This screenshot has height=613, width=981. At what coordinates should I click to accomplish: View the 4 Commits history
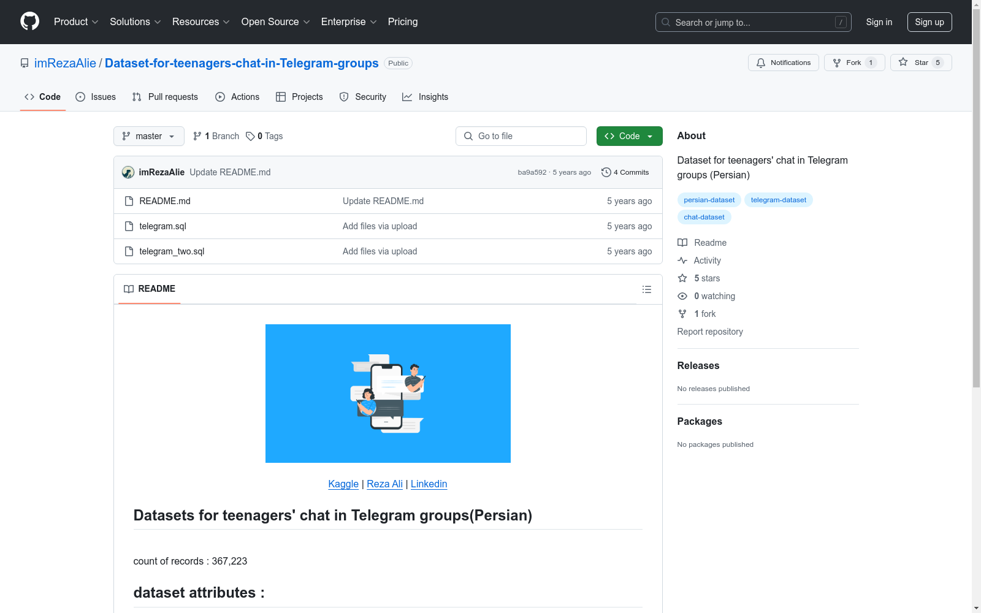coord(625,172)
